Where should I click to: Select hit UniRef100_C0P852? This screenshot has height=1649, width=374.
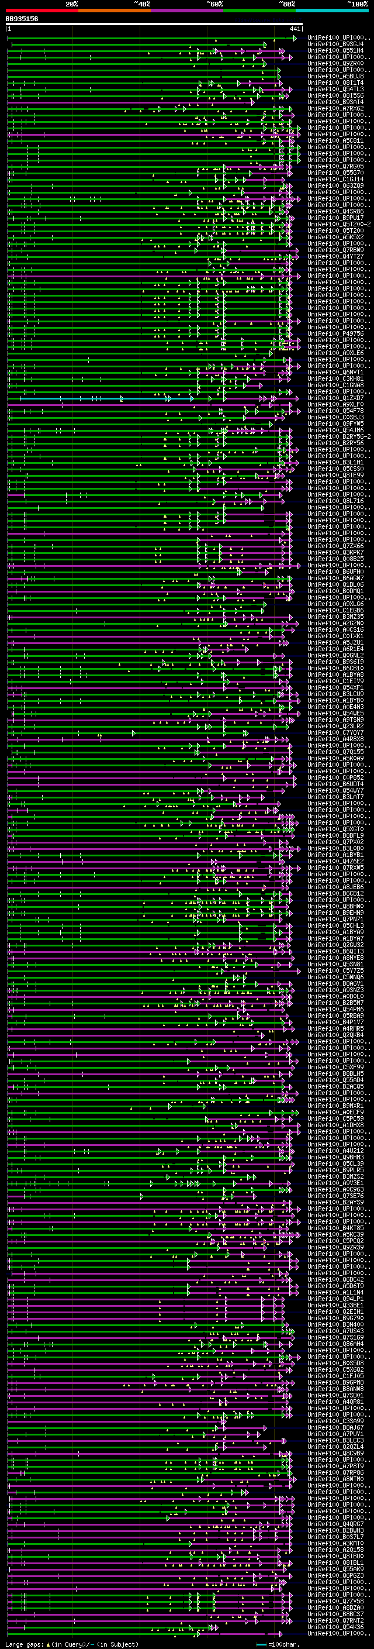[x=335, y=778]
